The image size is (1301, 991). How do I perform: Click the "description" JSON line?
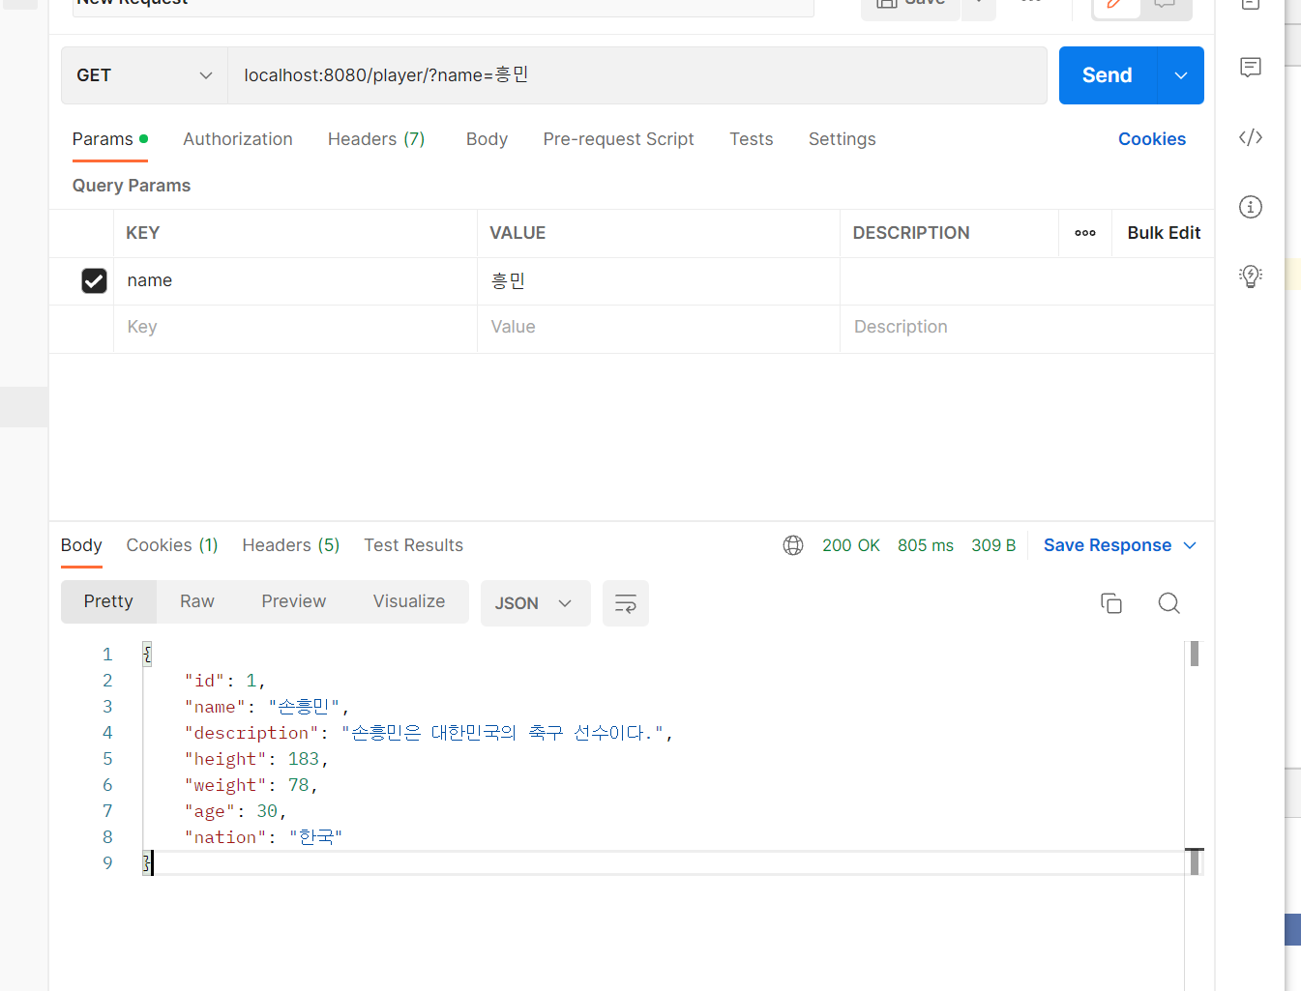click(429, 733)
